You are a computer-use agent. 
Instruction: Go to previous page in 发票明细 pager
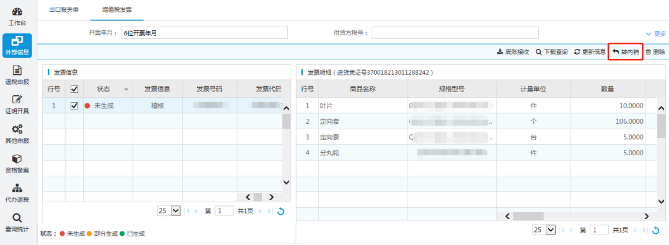tap(571, 230)
